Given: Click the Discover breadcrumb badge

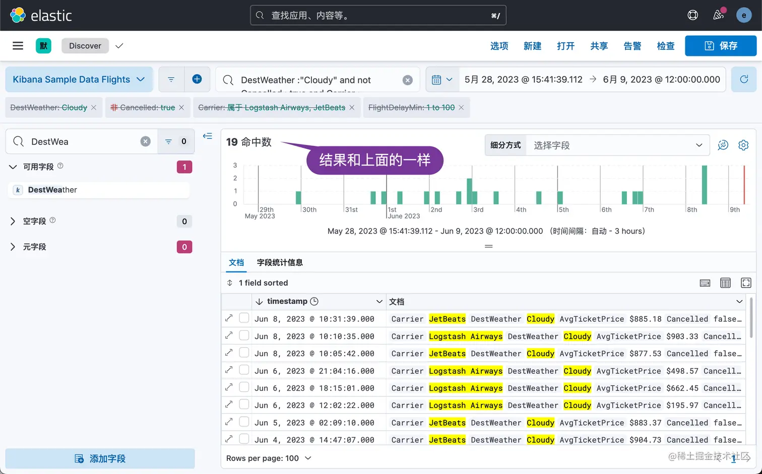Looking at the screenshot, I should click(85, 46).
